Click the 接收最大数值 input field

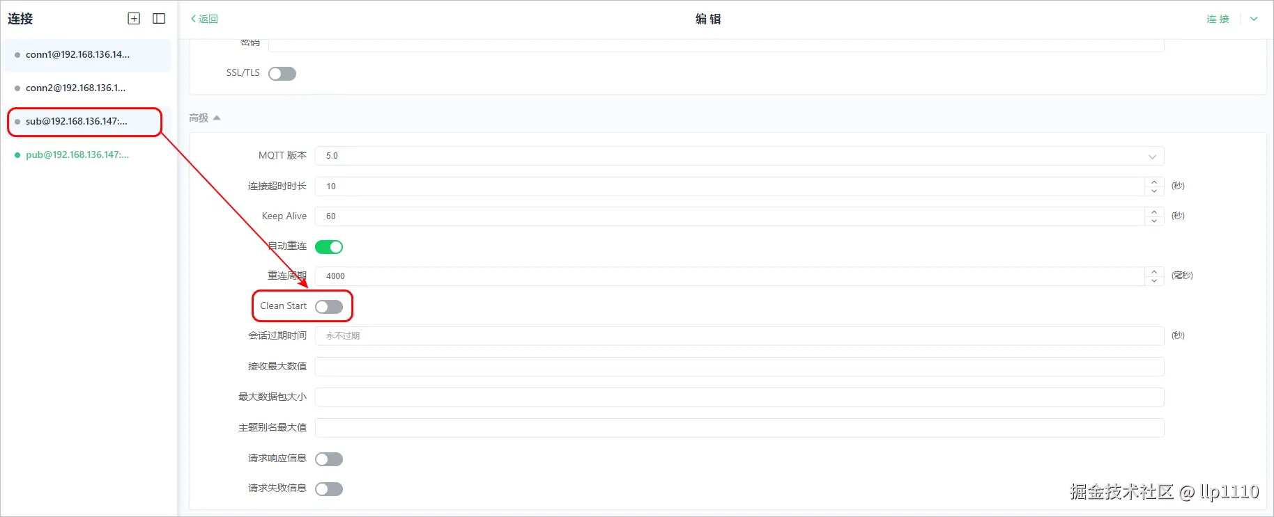[739, 367]
